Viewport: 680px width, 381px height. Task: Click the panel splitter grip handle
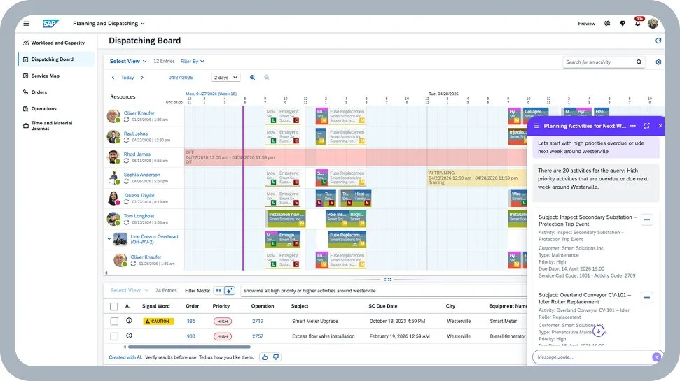(x=388, y=280)
